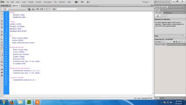Expand the Adobe BrowserLab panel
This screenshot has width=186, height=105.
161,7
